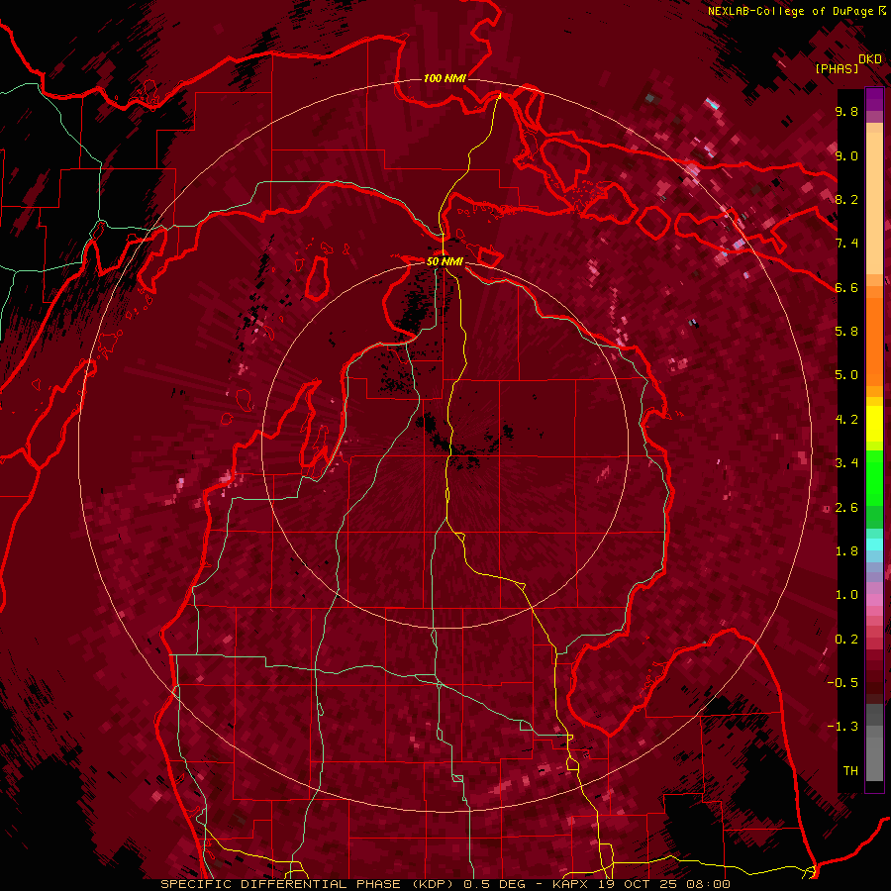Click the TH threshold label
Image resolution: width=891 pixels, height=891 pixels.
[x=850, y=771]
